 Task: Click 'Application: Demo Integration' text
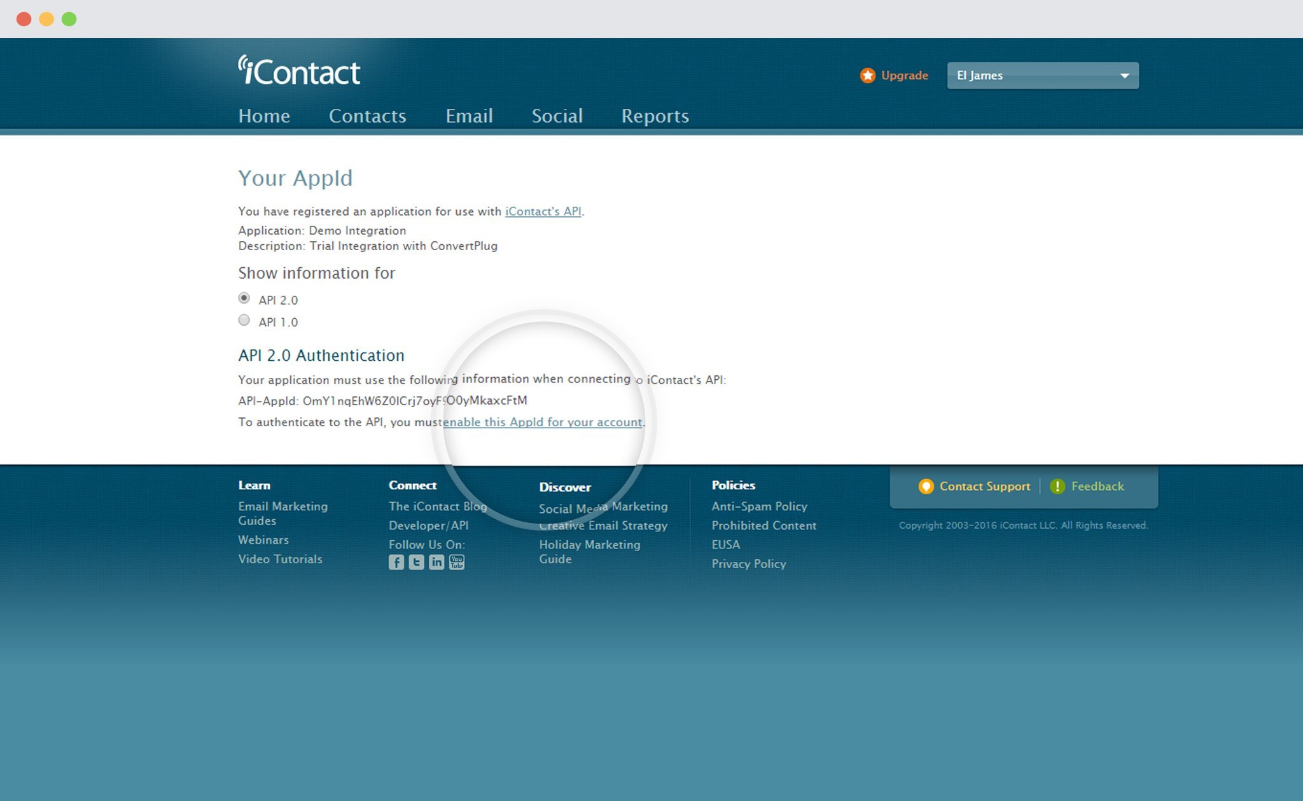(x=322, y=230)
